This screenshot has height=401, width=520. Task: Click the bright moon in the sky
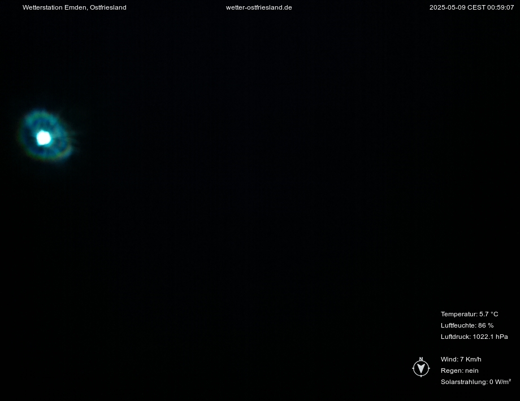44,138
